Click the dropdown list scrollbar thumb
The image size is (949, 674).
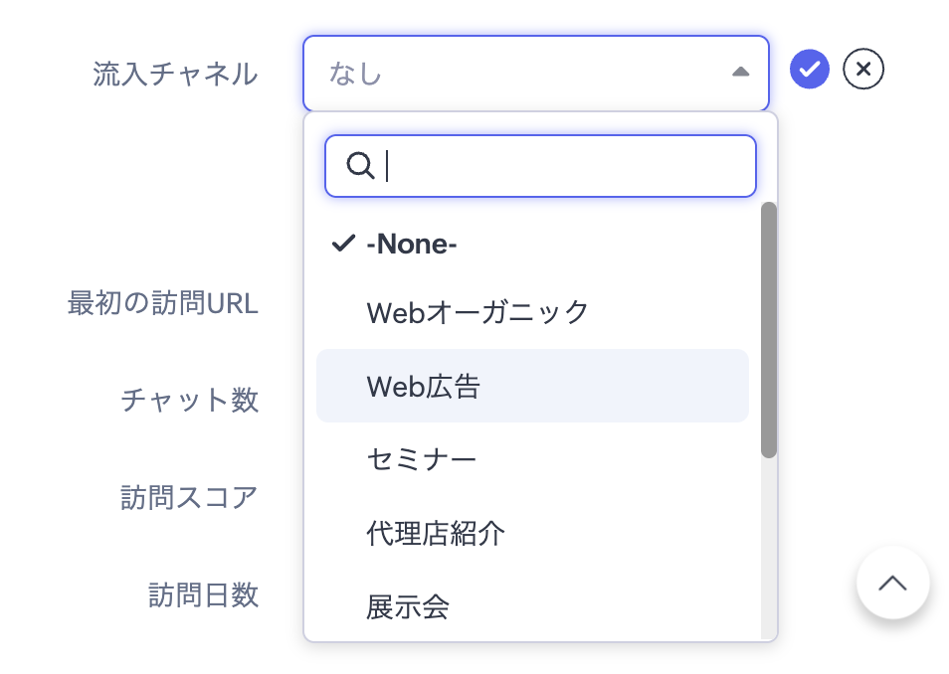(768, 328)
